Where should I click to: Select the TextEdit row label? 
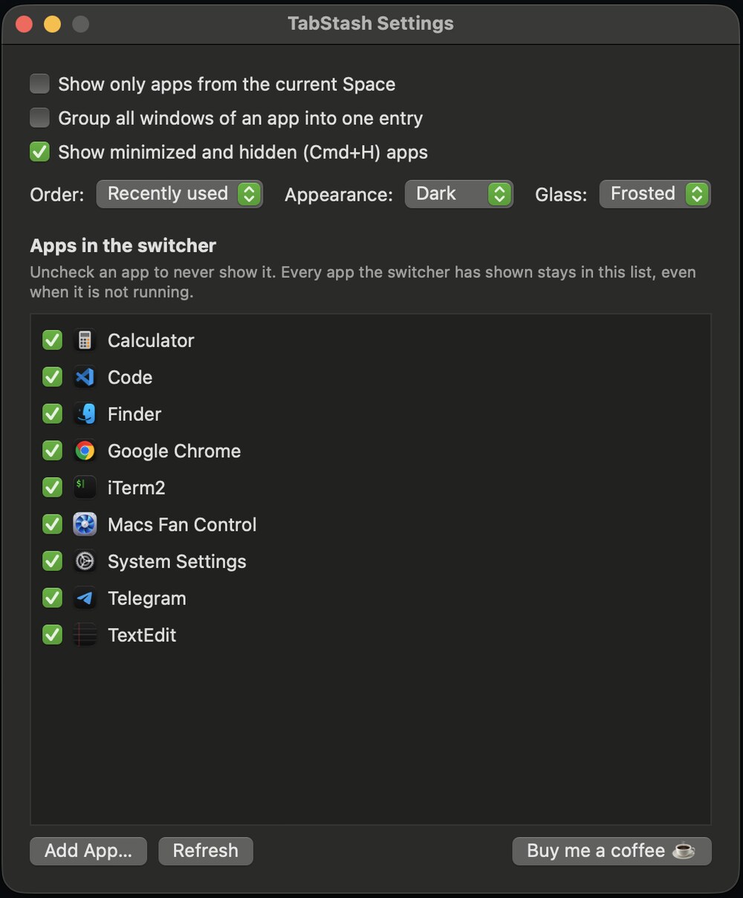click(x=142, y=636)
